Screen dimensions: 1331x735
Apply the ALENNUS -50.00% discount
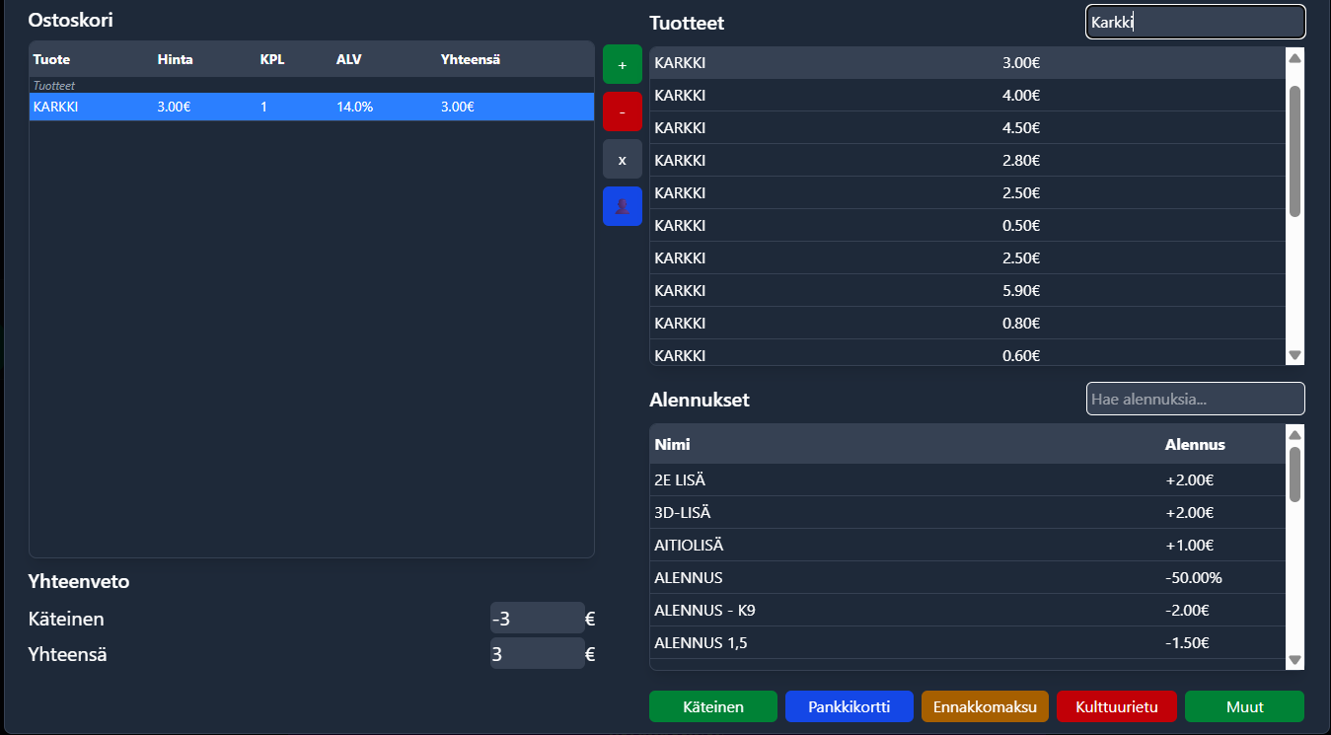967,577
